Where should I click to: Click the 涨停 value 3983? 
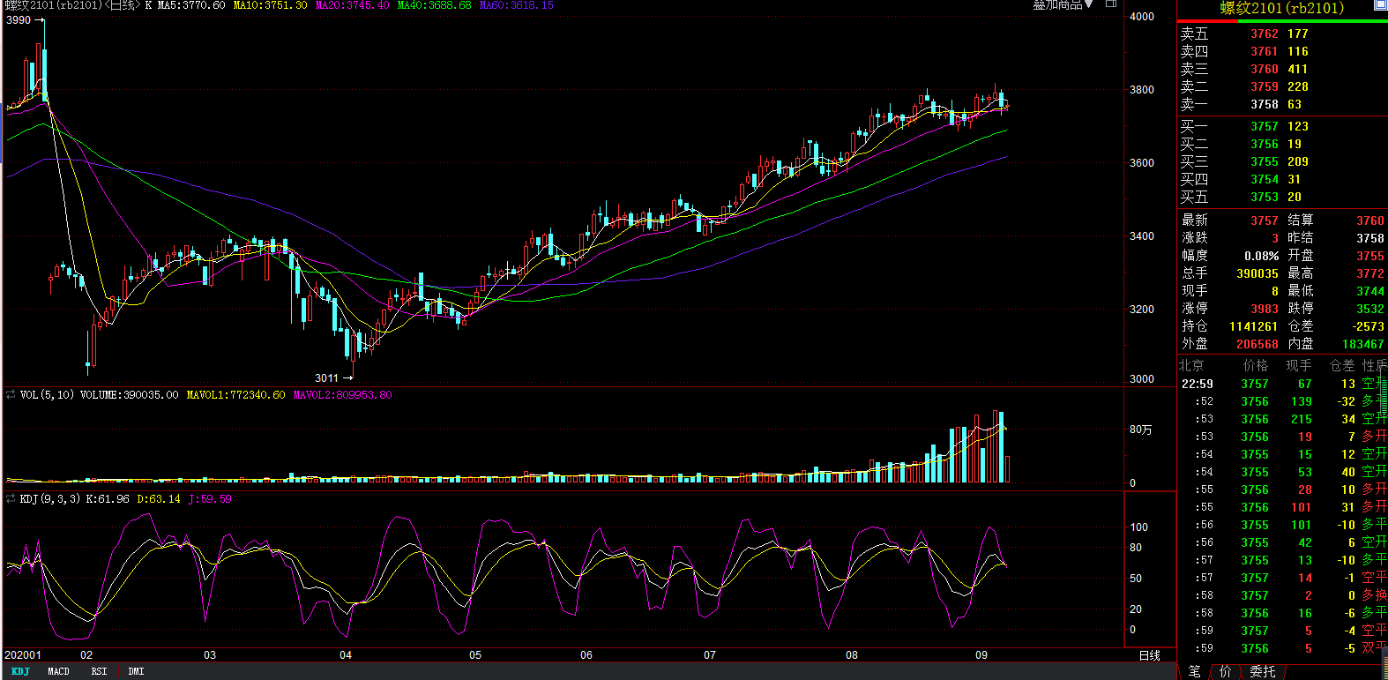coord(1265,309)
